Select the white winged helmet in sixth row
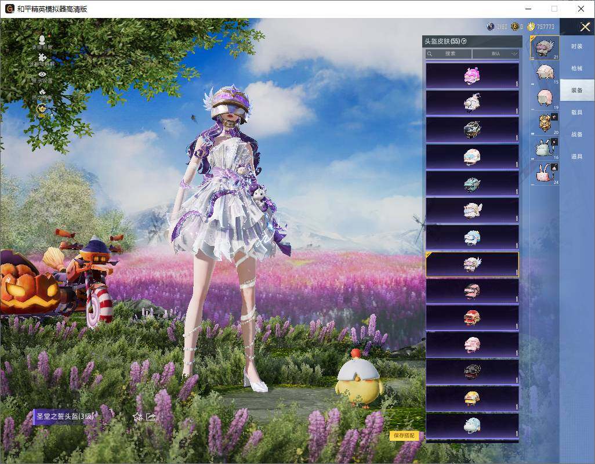 pyautogui.click(x=472, y=211)
